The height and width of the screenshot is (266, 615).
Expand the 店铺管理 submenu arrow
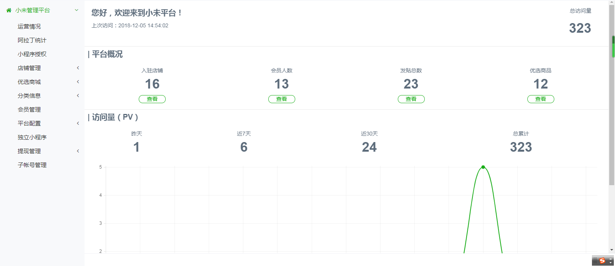pyautogui.click(x=78, y=68)
